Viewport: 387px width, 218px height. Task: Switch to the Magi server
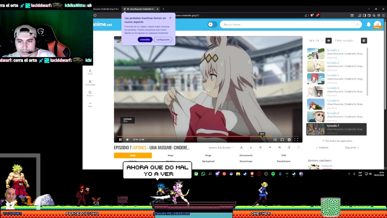pos(171,155)
